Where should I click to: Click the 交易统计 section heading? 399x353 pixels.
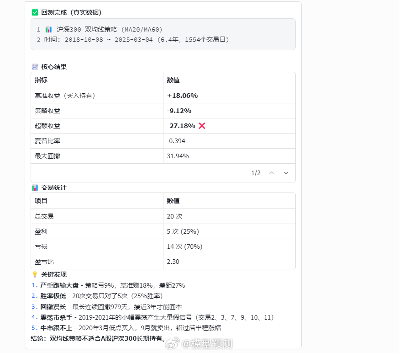[54, 187]
